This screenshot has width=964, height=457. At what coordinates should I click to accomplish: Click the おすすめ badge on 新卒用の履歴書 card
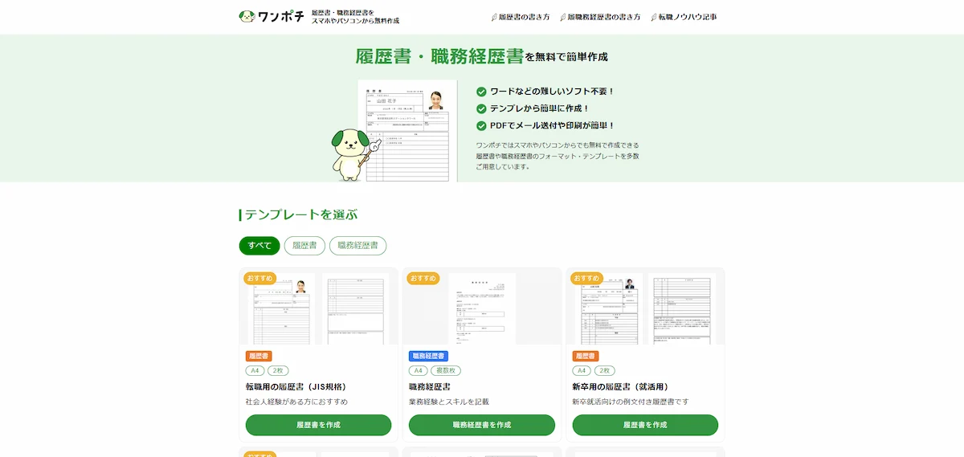(587, 278)
